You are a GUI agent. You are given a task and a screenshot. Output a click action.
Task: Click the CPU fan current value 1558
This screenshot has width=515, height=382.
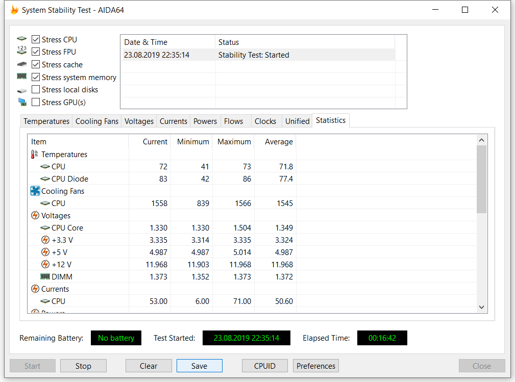tap(159, 203)
